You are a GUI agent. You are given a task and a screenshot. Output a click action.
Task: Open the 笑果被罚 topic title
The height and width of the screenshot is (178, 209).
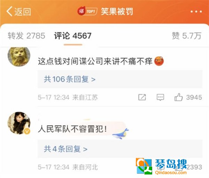(x=117, y=11)
